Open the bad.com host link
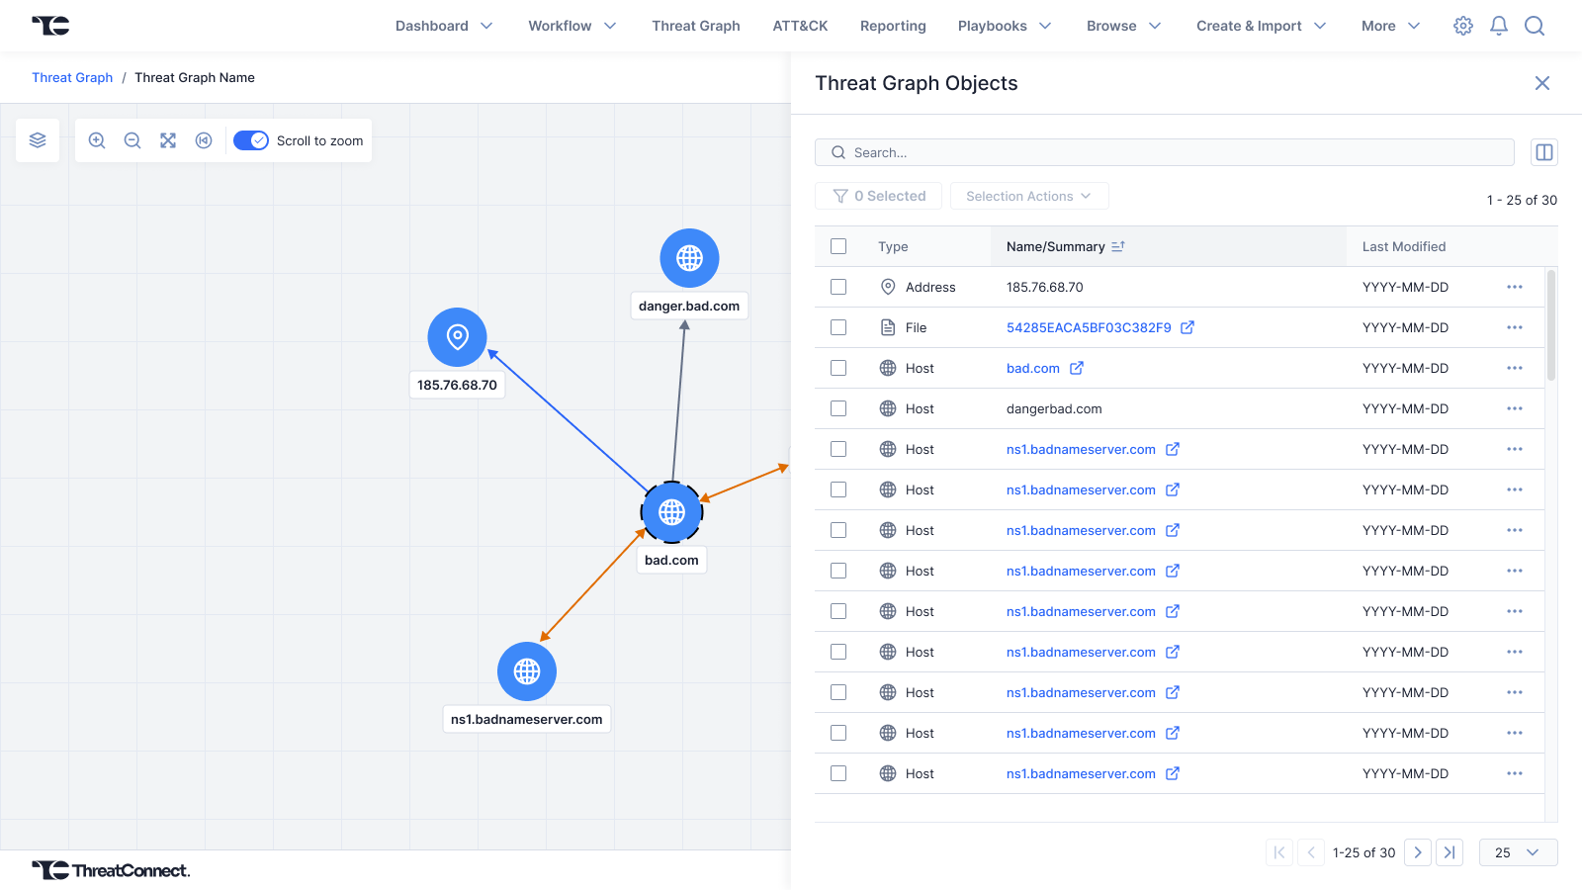The image size is (1582, 890). [1033, 368]
